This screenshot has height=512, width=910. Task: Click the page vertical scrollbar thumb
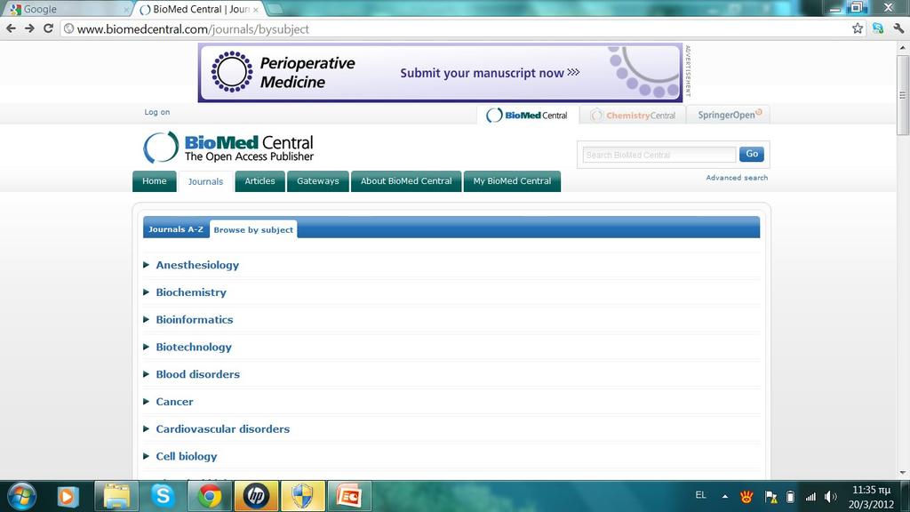[x=903, y=95]
